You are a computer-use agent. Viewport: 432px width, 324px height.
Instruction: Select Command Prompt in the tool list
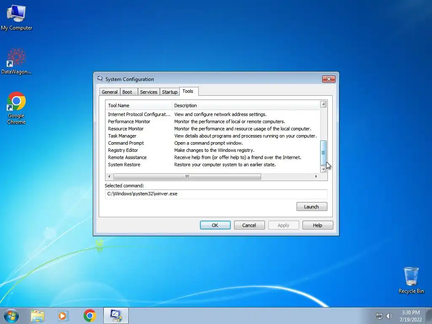pos(213,143)
